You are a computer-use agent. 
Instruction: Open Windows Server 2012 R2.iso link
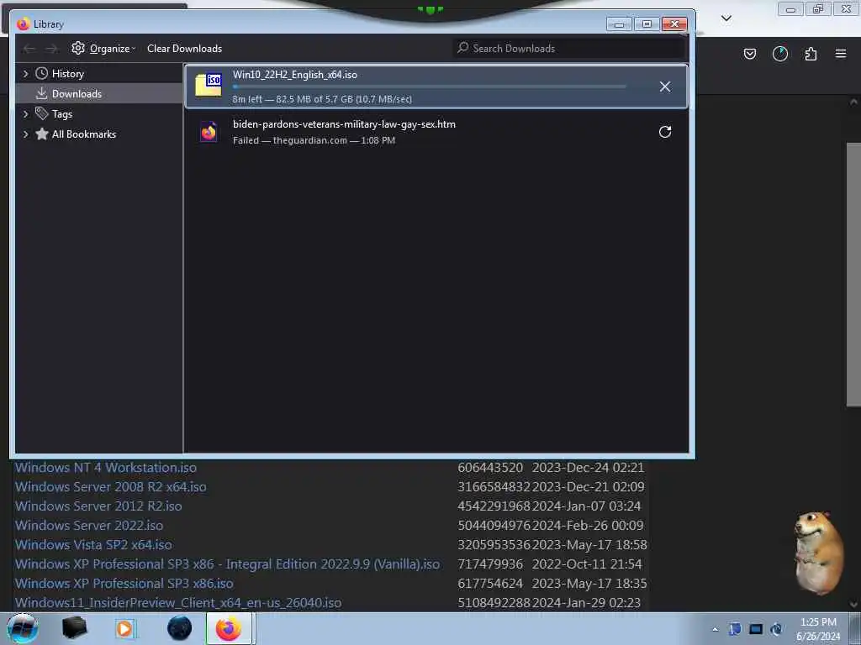click(x=98, y=506)
